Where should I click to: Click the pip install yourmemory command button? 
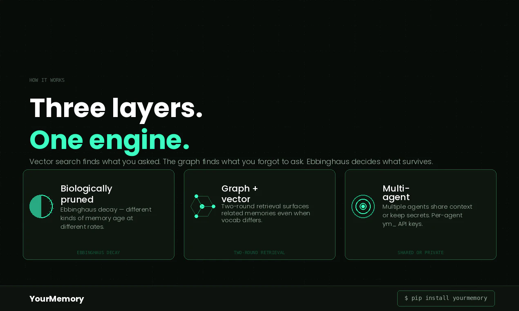pos(446,298)
